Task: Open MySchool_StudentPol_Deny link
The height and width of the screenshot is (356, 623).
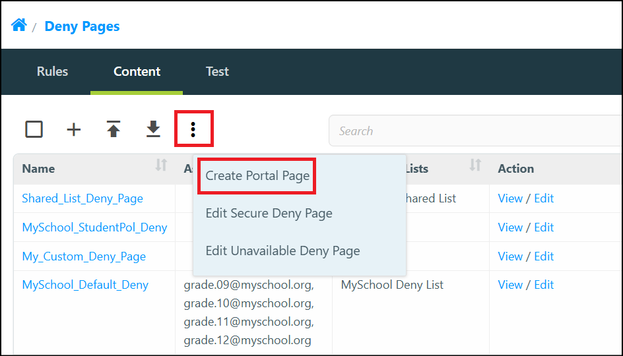Action: click(x=94, y=227)
